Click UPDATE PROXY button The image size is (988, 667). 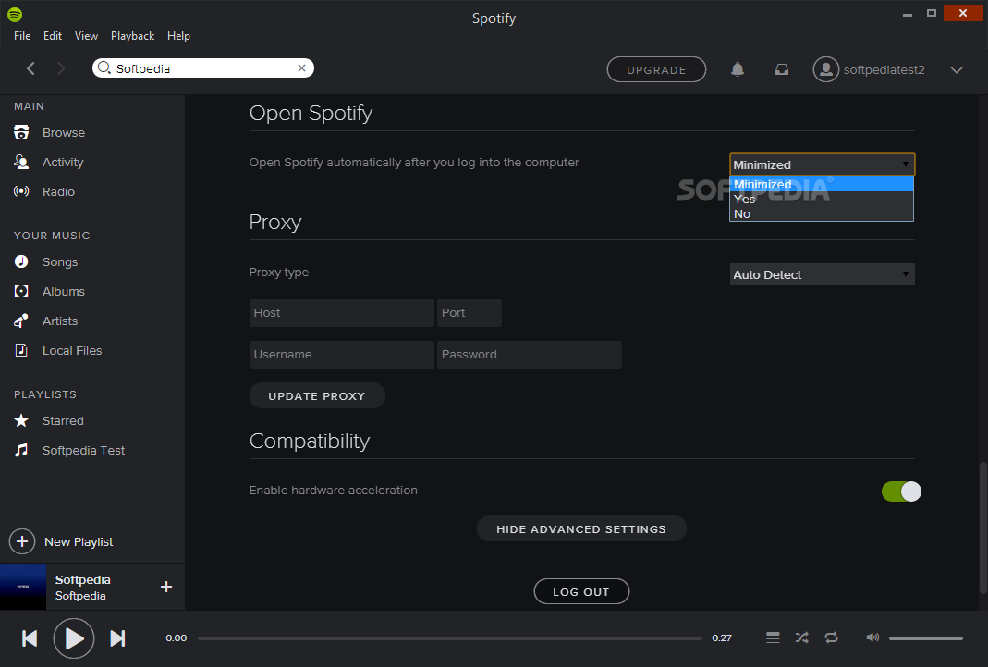(317, 395)
